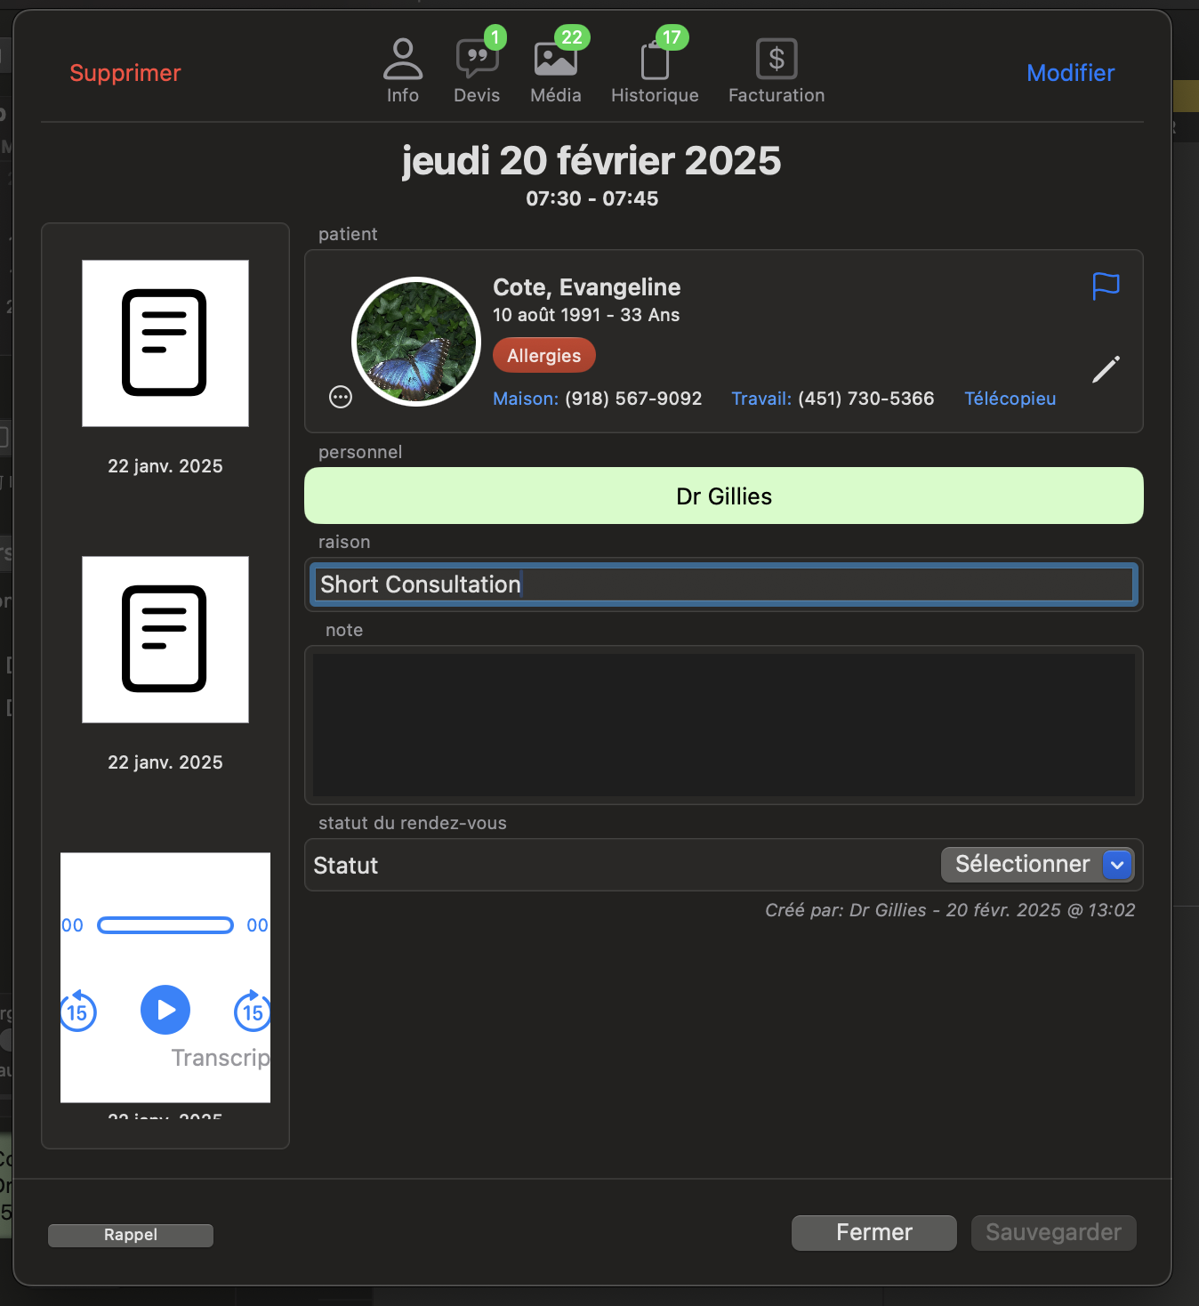Skip audio forward 15 seconds
This screenshot has width=1199, height=1306.
[x=253, y=1011]
